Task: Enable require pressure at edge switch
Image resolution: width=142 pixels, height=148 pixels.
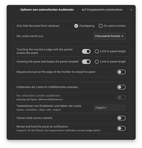Action: tap(121, 72)
